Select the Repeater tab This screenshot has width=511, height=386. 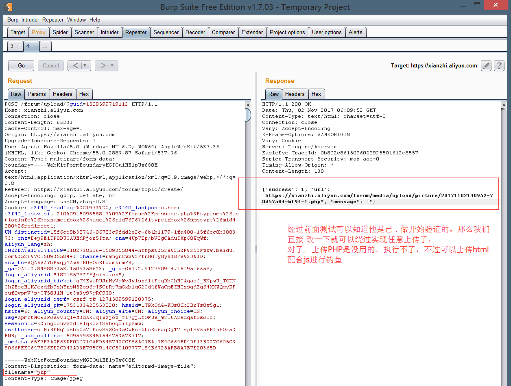(x=136, y=33)
